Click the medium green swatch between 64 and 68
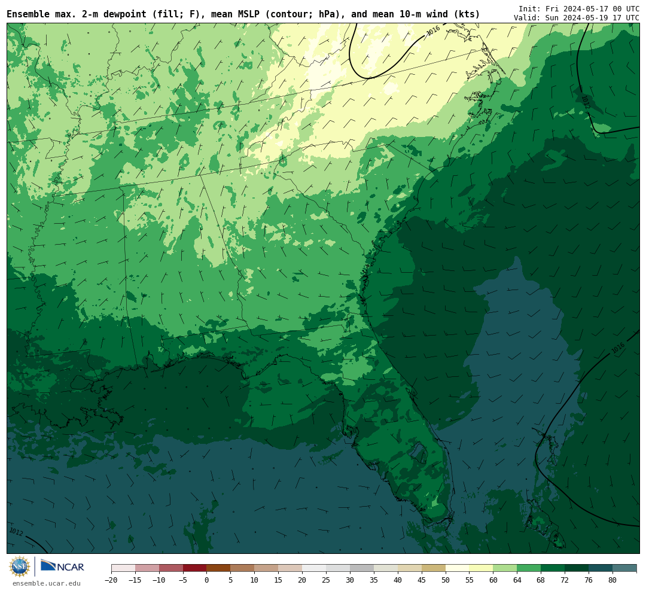The height and width of the screenshot is (591, 646). tap(529, 568)
